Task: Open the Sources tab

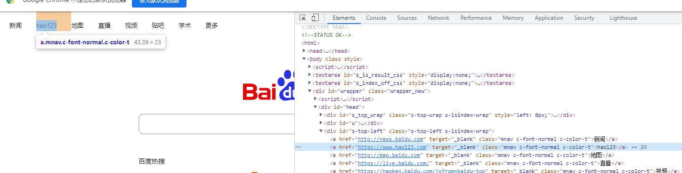Action: (407, 18)
